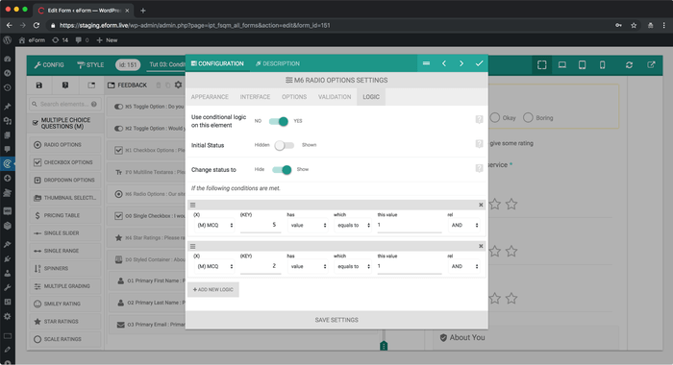673x365 pixels.
Task: Open the eForm home site link
Action: tap(32, 40)
